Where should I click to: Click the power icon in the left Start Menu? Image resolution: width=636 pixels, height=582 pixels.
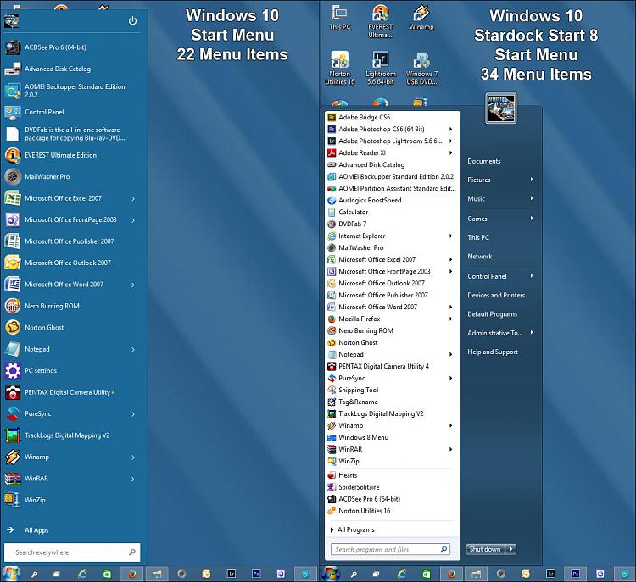(x=132, y=20)
